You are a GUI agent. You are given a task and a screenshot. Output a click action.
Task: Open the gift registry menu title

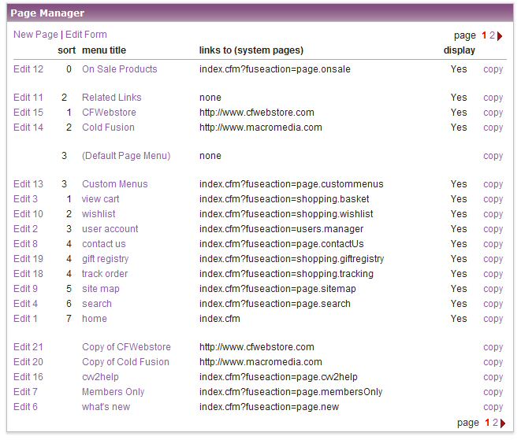[x=106, y=259]
